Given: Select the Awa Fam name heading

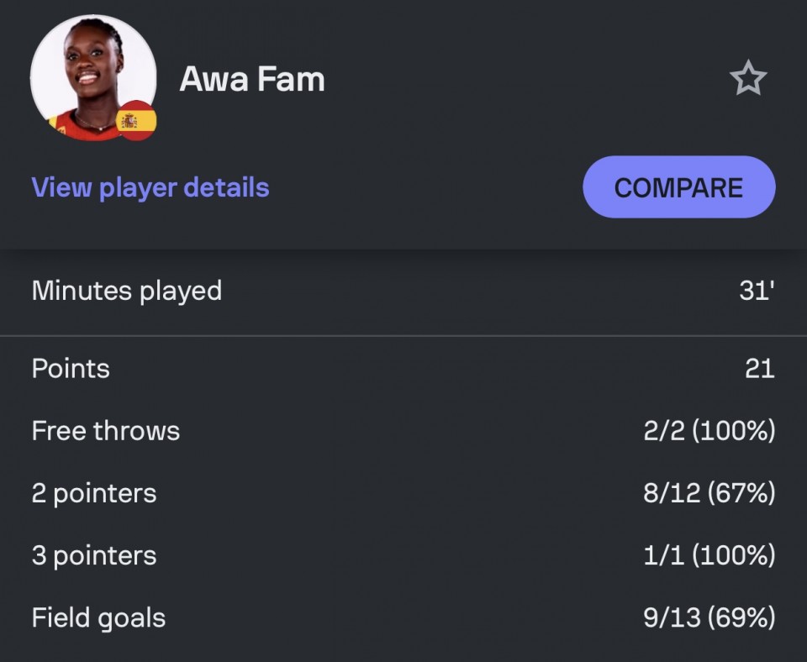Looking at the screenshot, I should click(x=252, y=79).
